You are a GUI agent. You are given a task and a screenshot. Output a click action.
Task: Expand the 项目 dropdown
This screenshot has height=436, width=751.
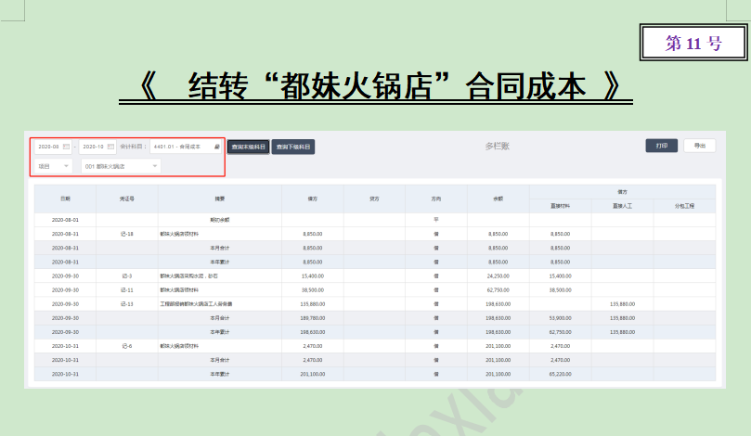53,166
